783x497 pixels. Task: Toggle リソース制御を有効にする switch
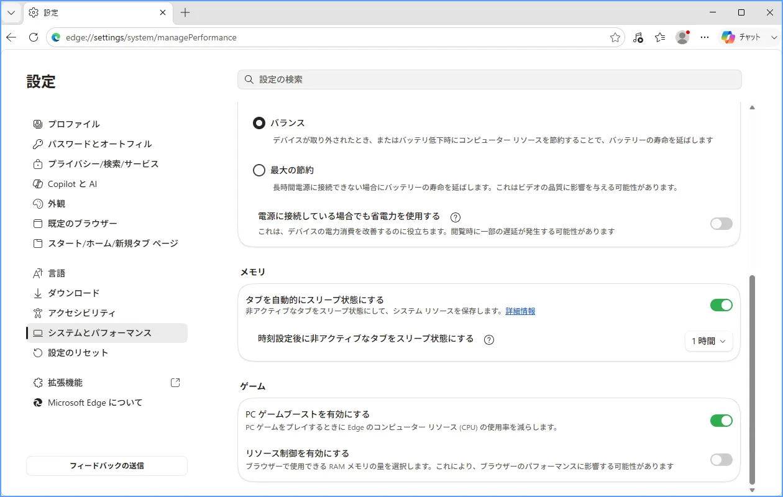[721, 460]
